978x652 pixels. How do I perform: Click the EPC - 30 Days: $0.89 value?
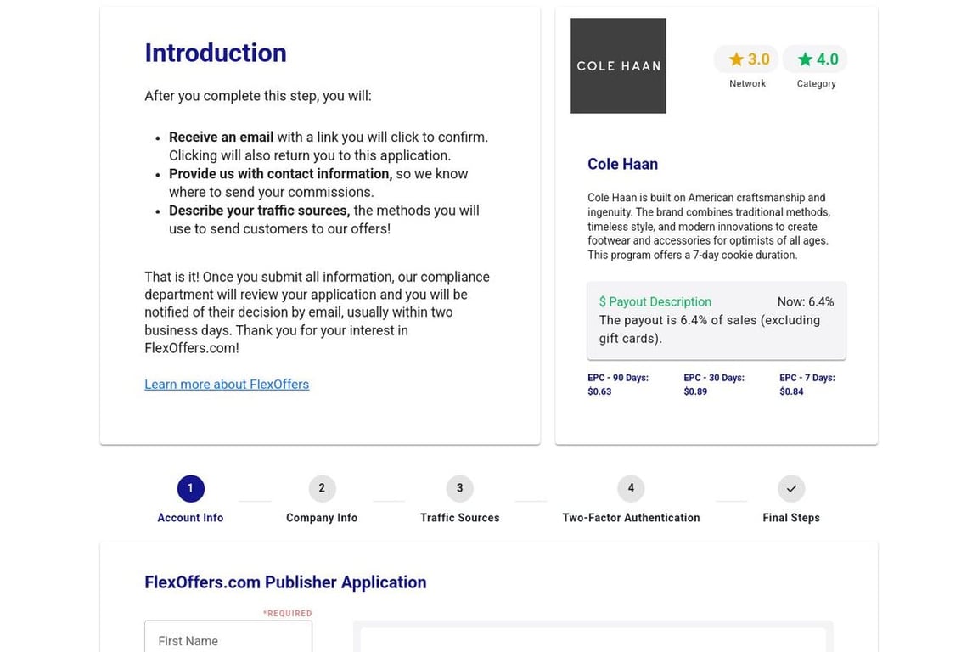(714, 385)
